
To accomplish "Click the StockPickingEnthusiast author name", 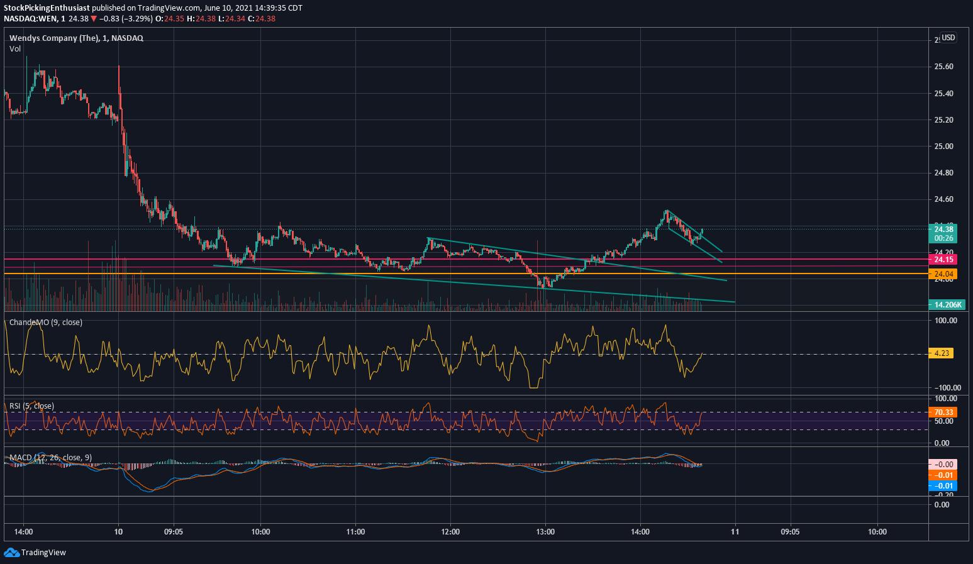I will [47, 8].
